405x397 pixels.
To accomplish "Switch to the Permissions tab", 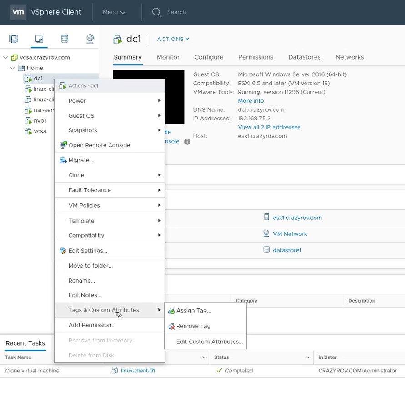I will 255,57.
